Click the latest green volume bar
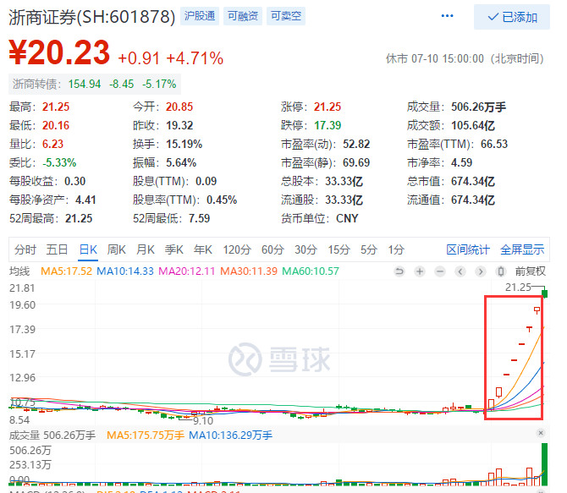Image resolution: width=567 pixels, height=493 pixels. [x=544, y=464]
